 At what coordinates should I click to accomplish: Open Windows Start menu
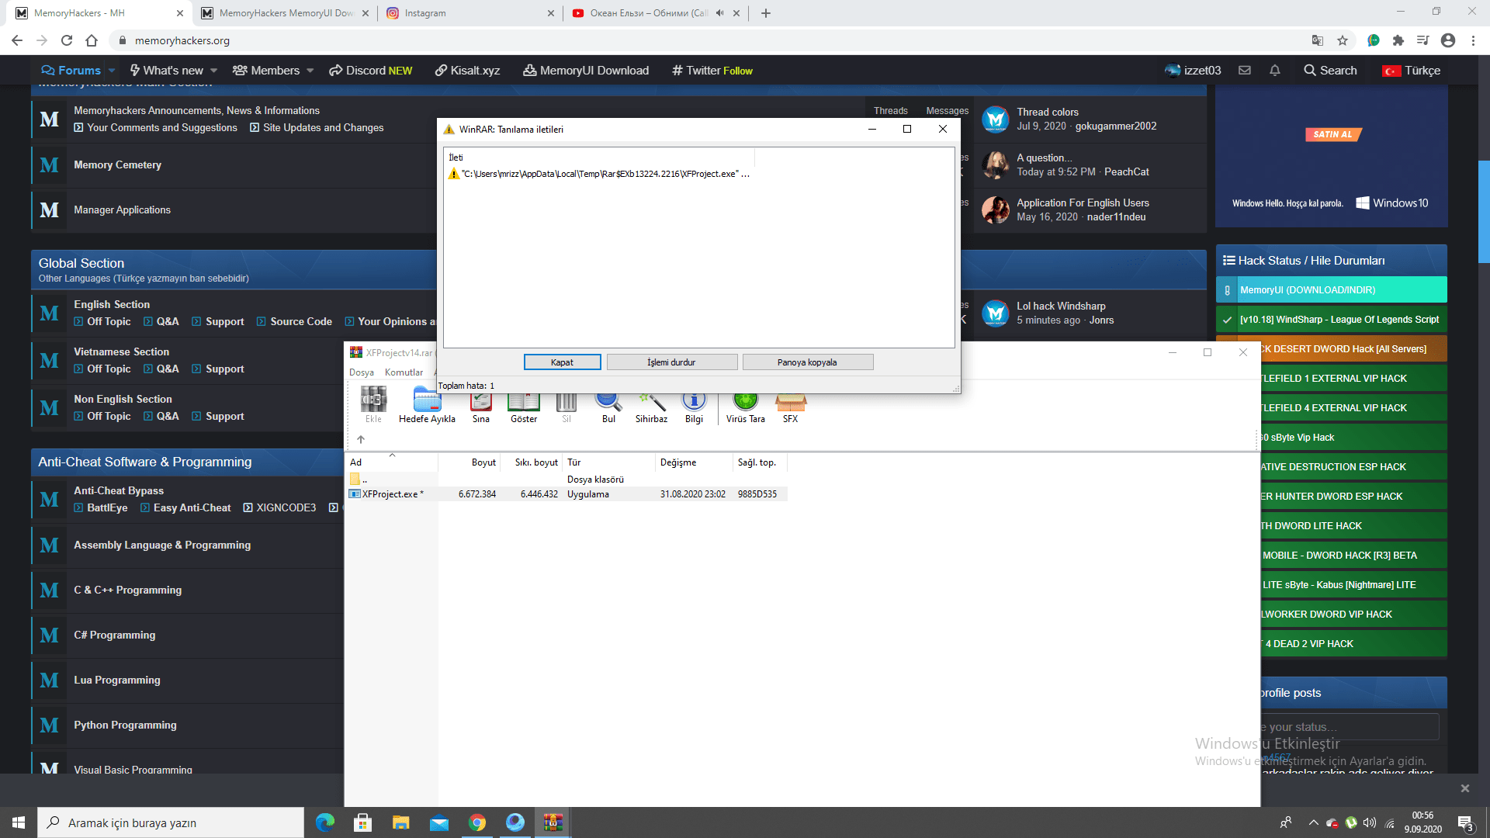19,822
